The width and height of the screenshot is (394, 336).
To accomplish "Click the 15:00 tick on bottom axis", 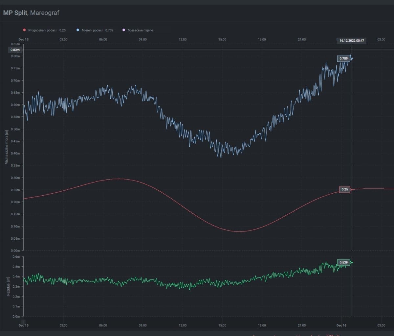I will (222, 325).
